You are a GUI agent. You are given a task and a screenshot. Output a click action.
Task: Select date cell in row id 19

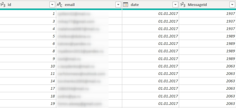coord(150,104)
